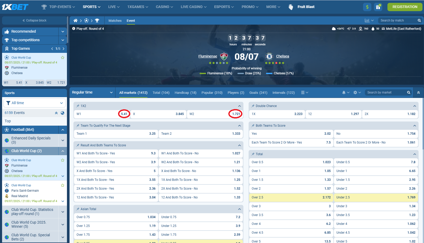Select Team 2 to qualify 1.333
The image size is (424, 243).
201,134
